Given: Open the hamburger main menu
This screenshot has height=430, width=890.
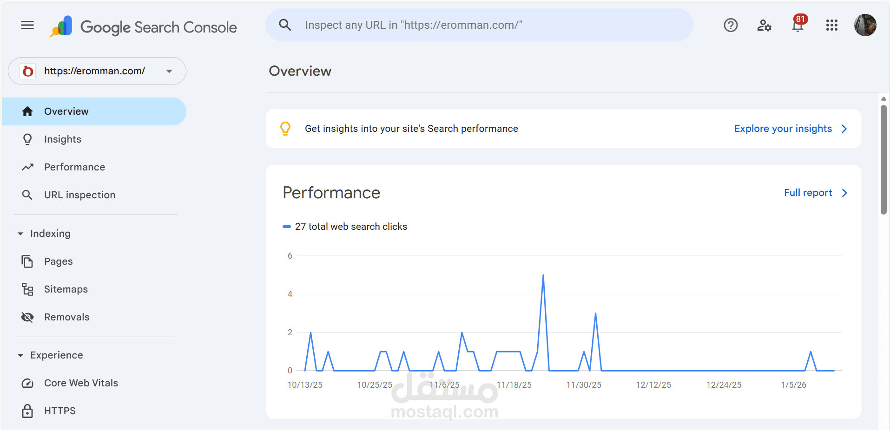Looking at the screenshot, I should [x=27, y=25].
